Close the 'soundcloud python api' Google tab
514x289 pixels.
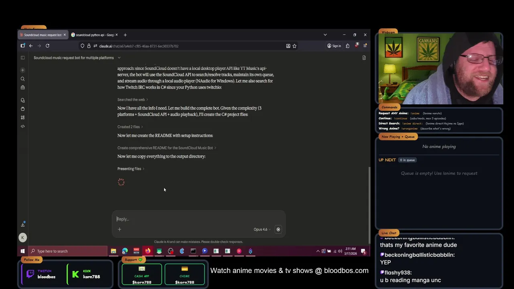pos(117,35)
